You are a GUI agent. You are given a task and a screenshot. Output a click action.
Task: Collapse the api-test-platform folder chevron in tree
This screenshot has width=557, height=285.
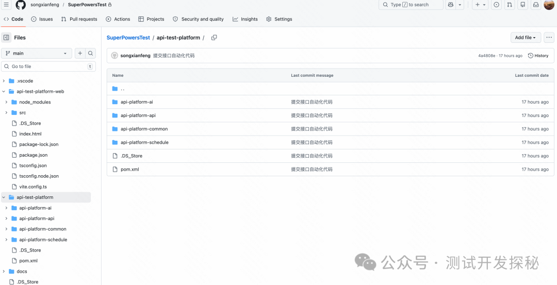point(4,197)
